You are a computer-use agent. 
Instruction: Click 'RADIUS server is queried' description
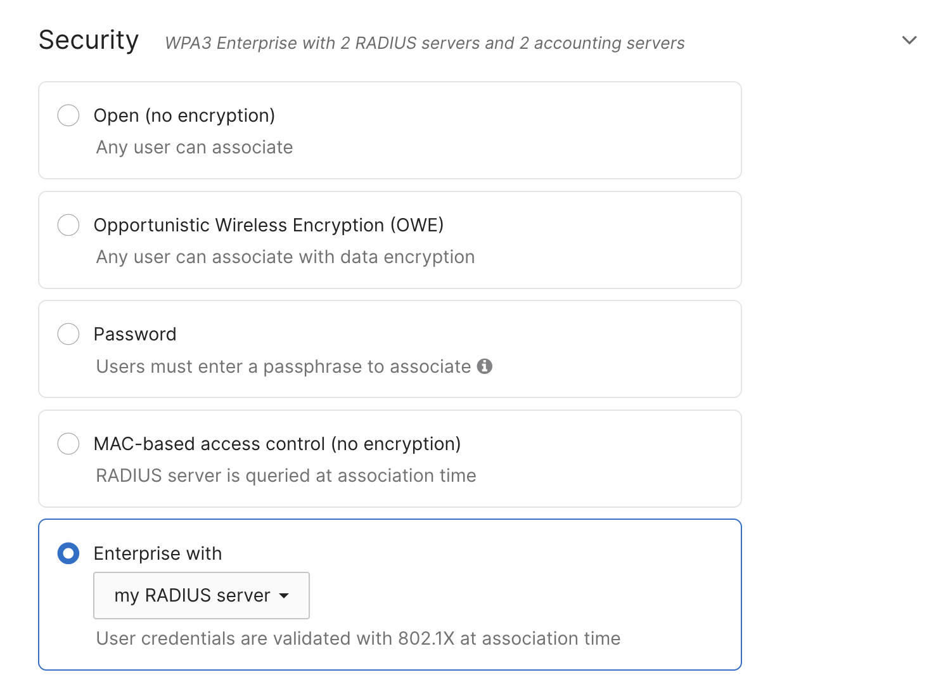[x=286, y=475]
